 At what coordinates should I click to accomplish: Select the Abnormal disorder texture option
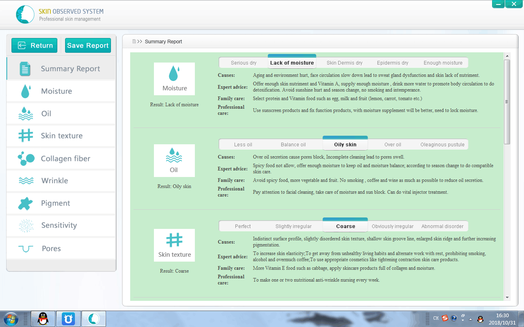pos(442,226)
